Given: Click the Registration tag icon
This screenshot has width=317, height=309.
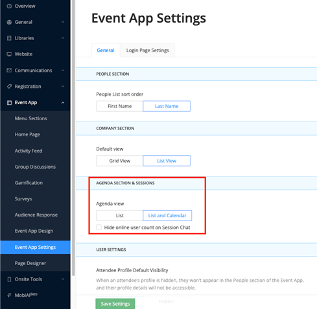Looking at the screenshot, I should pos(9,87).
